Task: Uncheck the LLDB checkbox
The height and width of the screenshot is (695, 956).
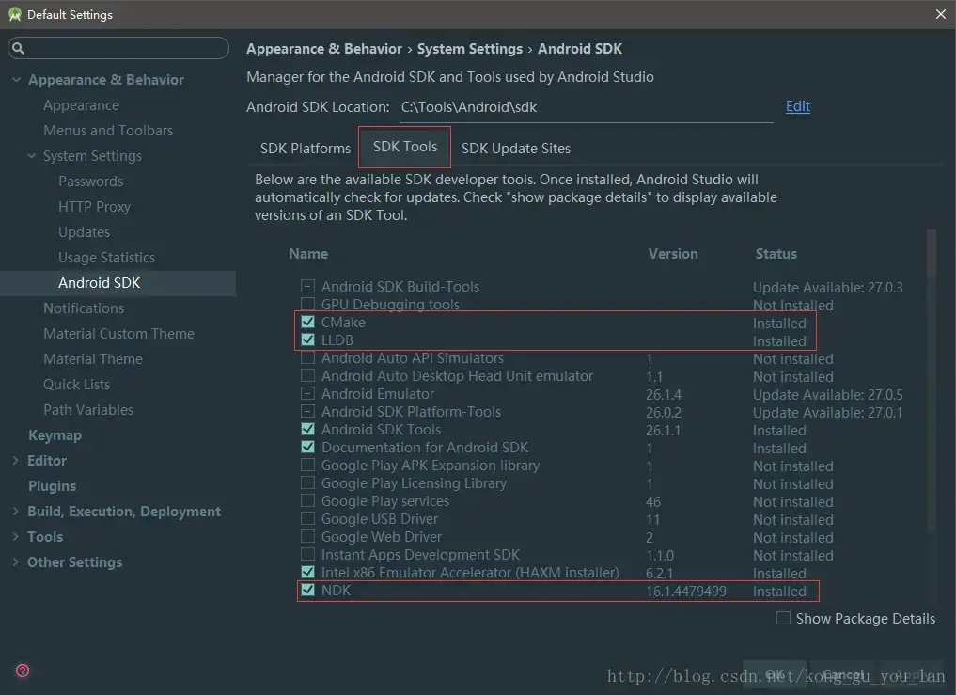Action: [x=308, y=340]
